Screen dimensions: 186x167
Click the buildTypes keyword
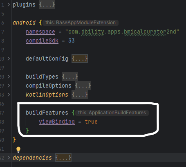click(42, 77)
